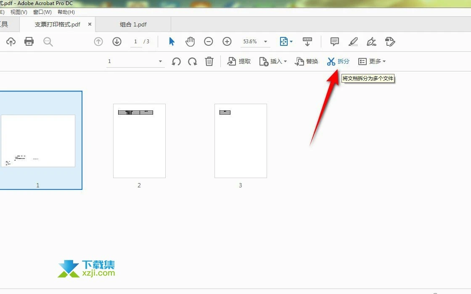
Task: Open the zoom percentage dropdown
Action: click(265, 42)
